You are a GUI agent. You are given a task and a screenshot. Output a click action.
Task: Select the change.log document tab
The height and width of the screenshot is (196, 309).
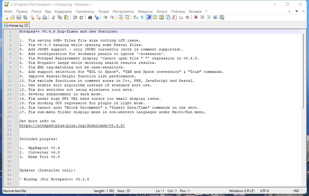16,25
